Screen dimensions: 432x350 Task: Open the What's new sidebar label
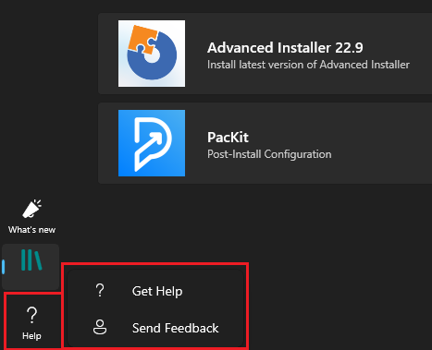31,230
